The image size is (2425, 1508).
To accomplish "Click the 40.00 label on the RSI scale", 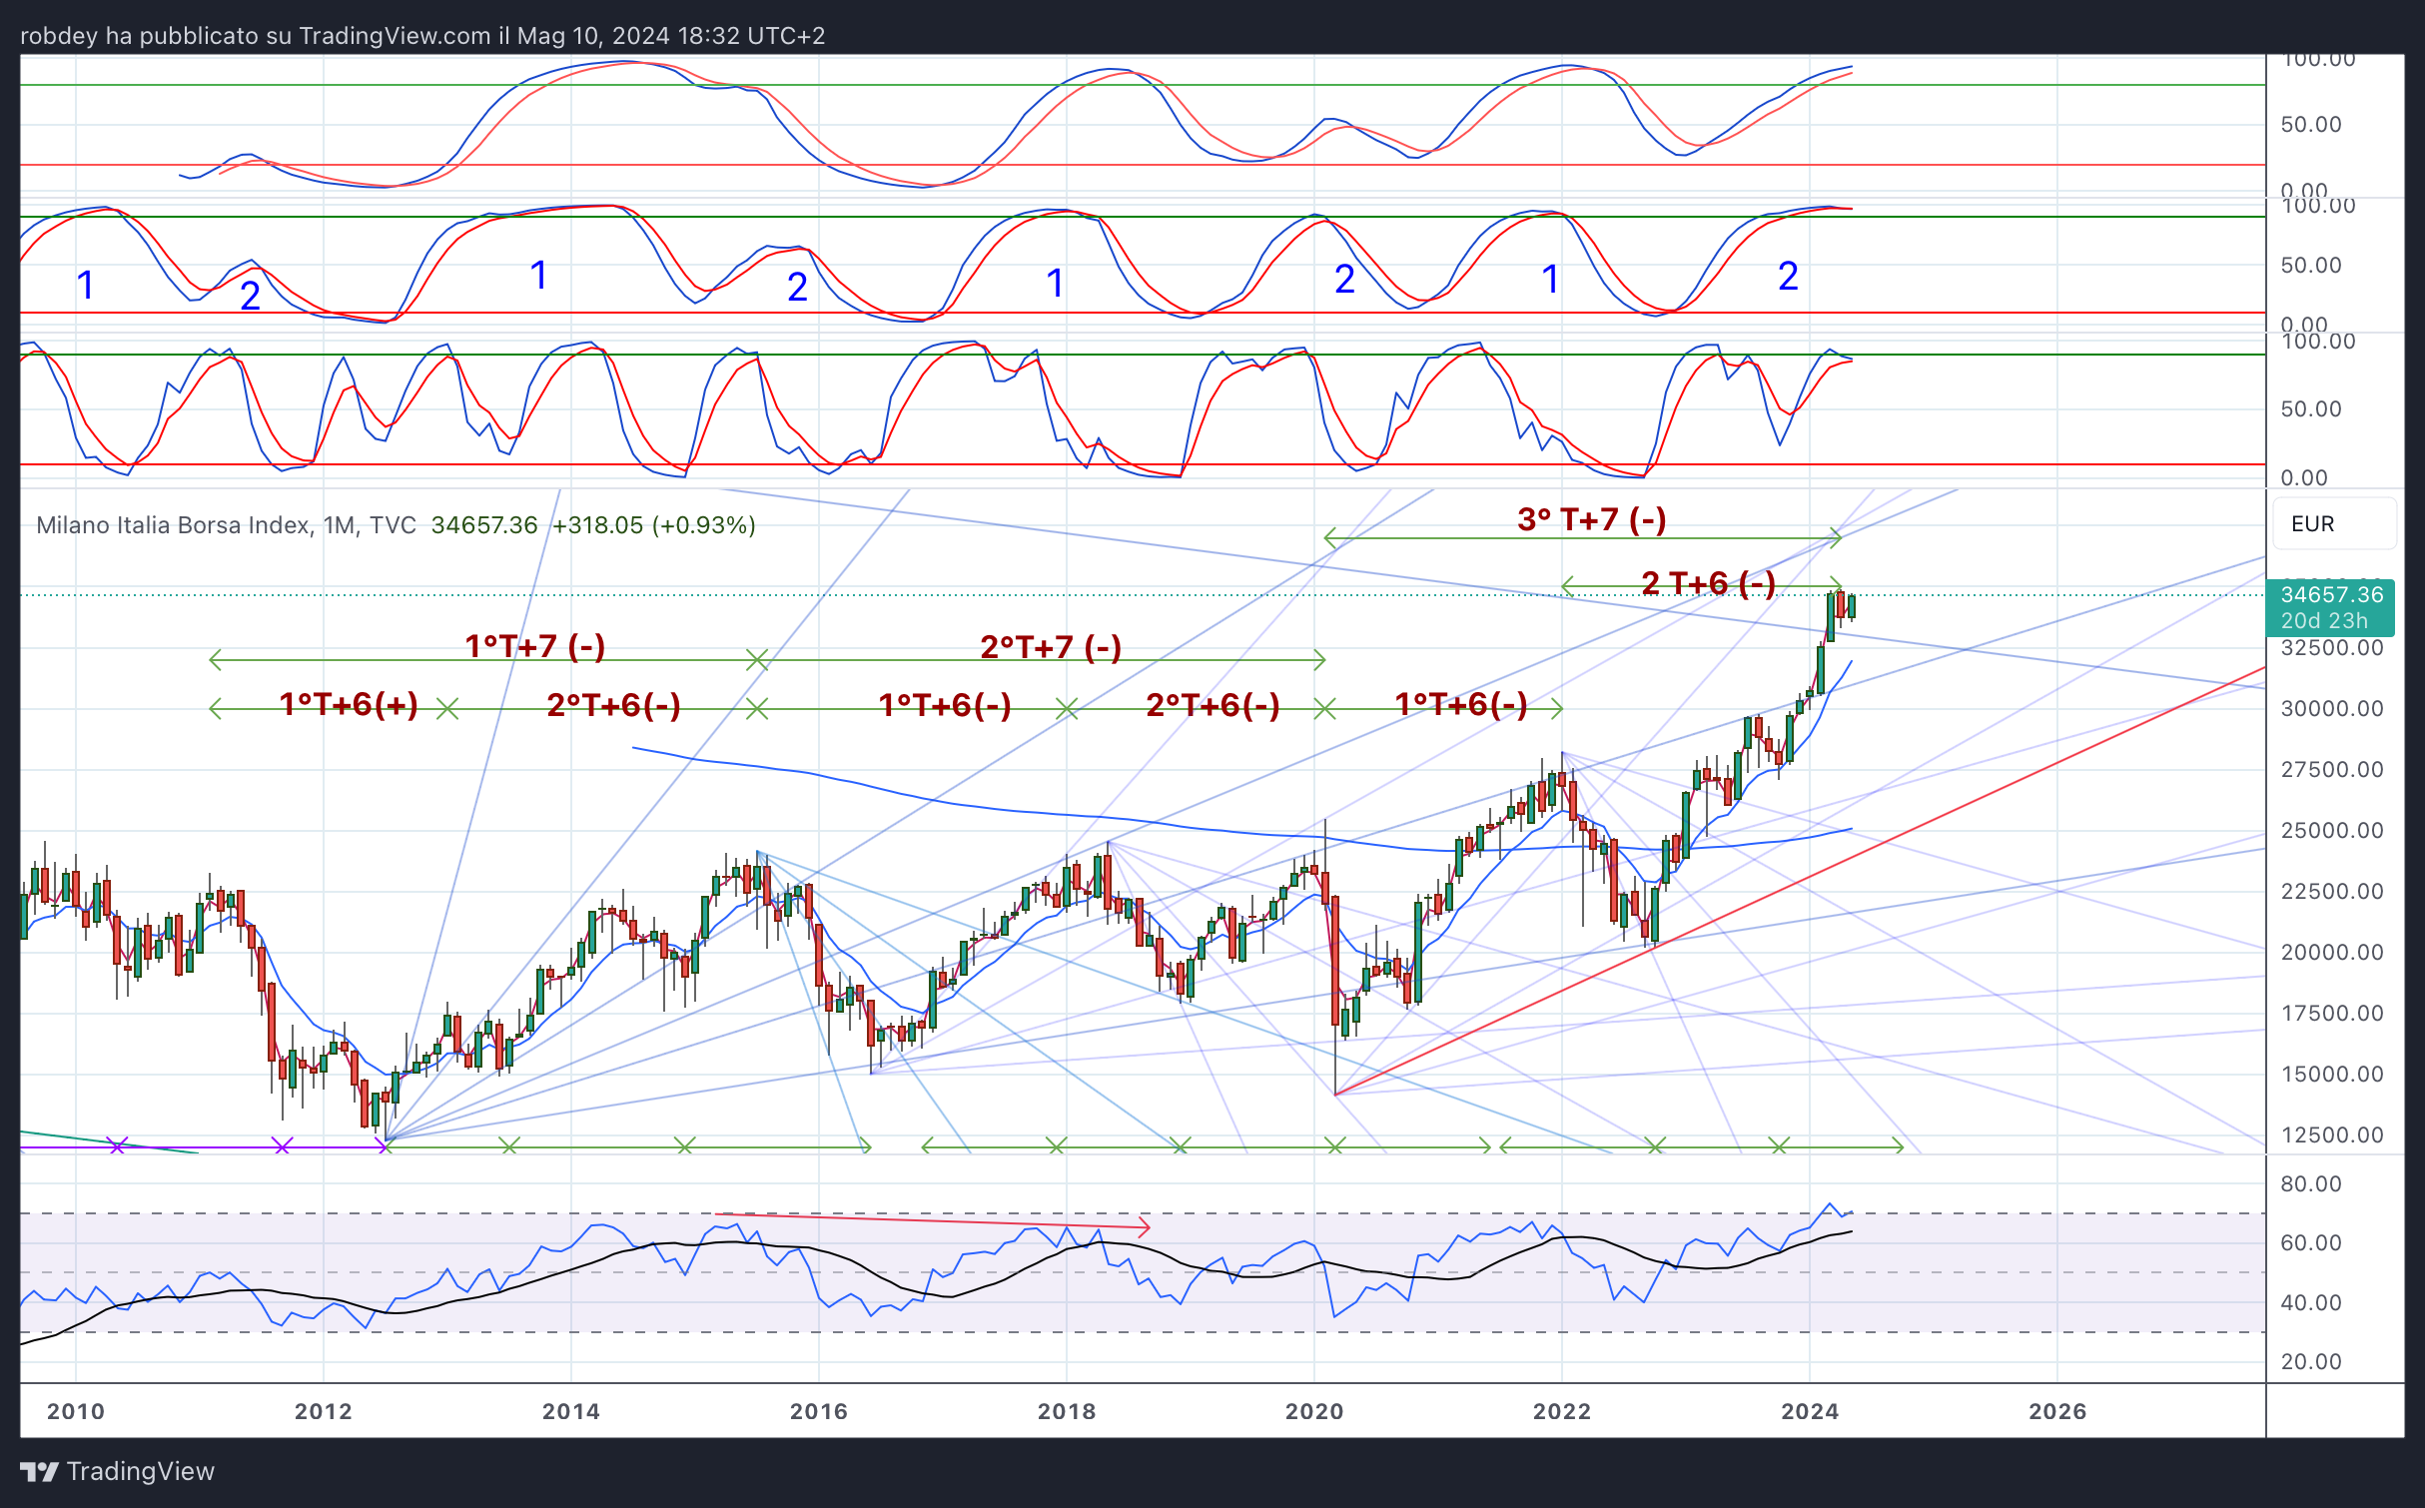I will (x=2311, y=1303).
